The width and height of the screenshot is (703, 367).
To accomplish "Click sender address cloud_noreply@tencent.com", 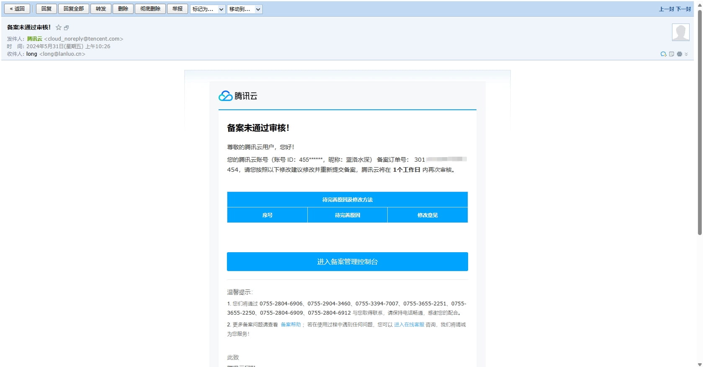I will [84, 39].
